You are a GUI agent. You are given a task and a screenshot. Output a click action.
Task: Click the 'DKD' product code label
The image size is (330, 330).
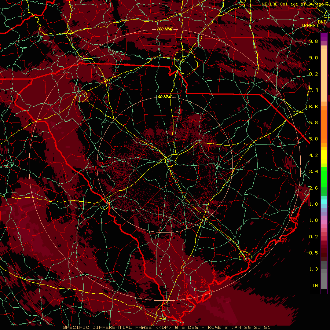(x=322, y=22)
